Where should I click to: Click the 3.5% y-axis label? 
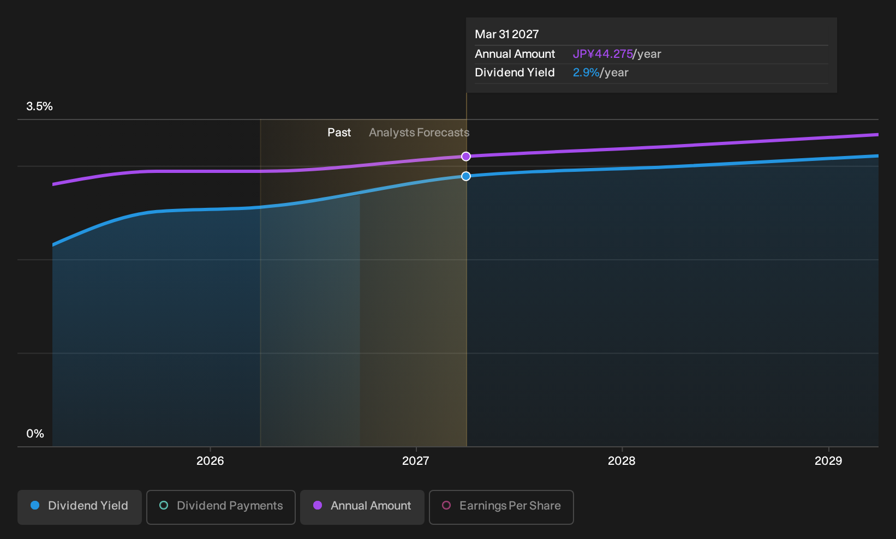tap(39, 106)
